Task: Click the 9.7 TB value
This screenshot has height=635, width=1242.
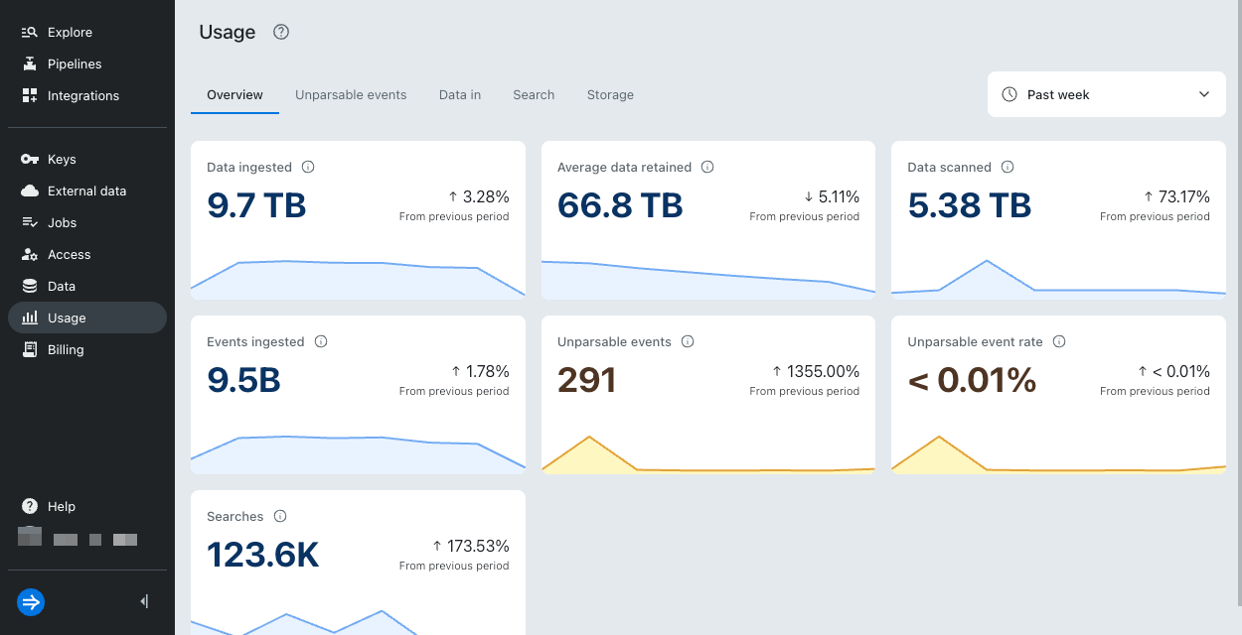Action: pos(256,205)
